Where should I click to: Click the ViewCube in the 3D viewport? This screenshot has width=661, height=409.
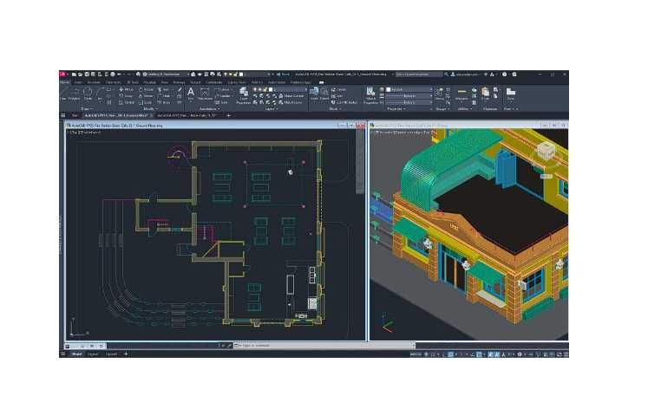546,152
